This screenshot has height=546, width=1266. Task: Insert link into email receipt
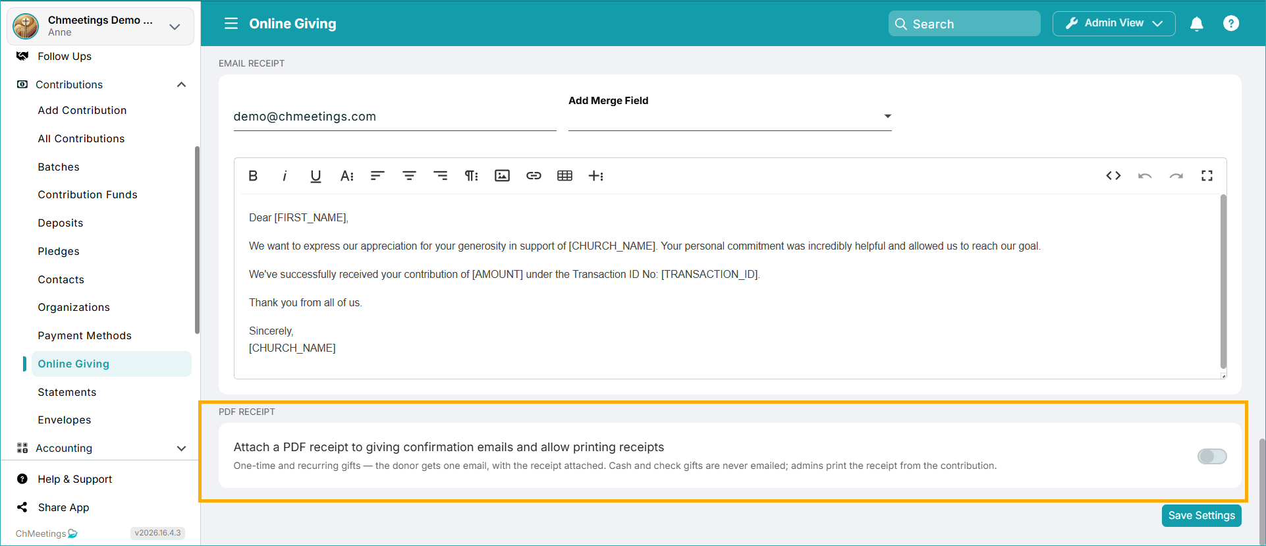[x=534, y=176]
